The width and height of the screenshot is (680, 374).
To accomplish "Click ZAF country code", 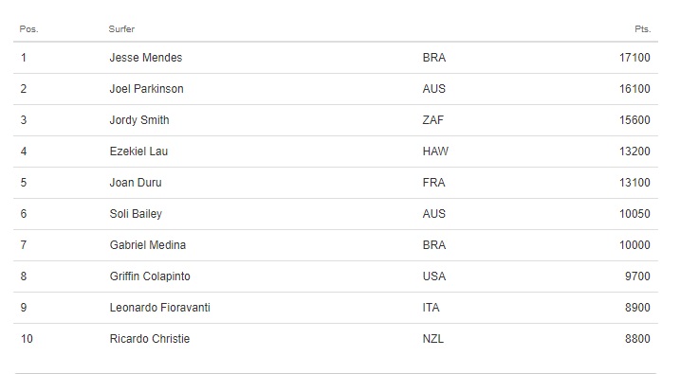I will pos(433,120).
